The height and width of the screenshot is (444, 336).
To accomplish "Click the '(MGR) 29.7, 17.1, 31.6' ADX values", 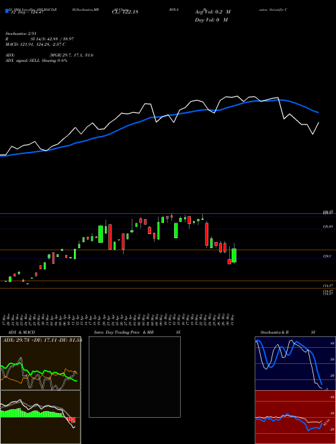I will (71, 55).
